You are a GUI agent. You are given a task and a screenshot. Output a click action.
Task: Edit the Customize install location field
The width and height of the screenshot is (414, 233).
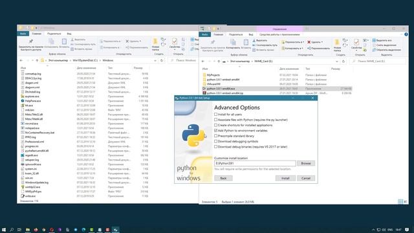click(255, 163)
